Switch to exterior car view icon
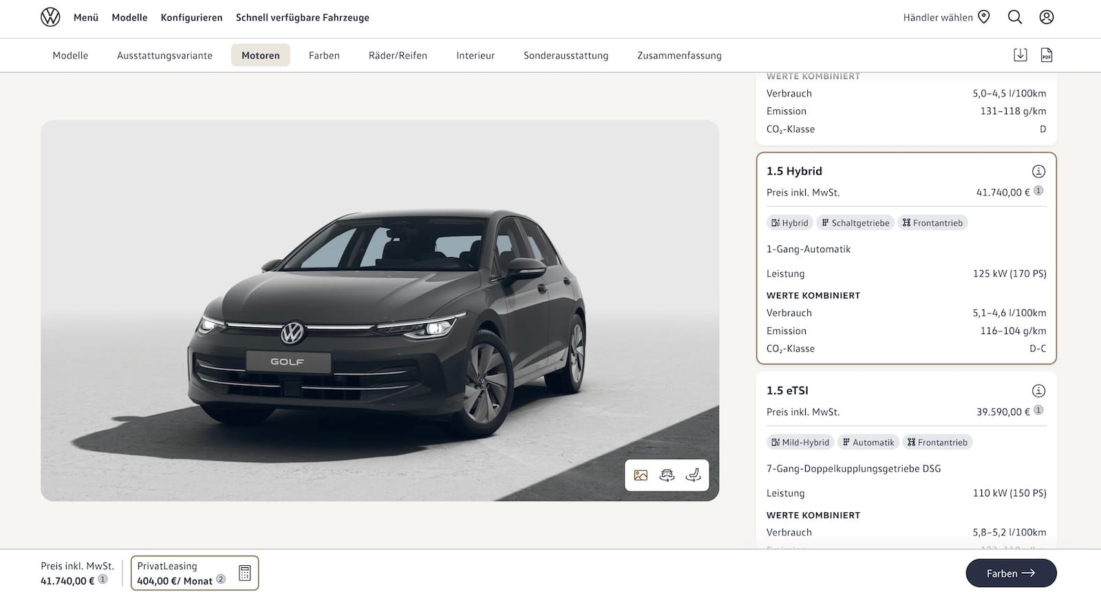Screen dimensions: 1101x592 [667, 475]
